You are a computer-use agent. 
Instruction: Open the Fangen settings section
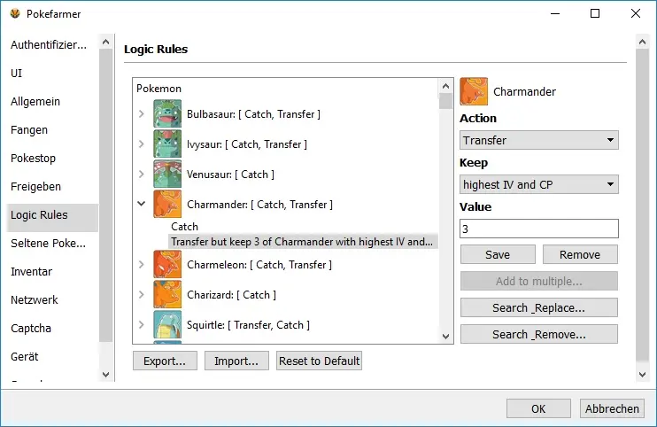click(29, 130)
